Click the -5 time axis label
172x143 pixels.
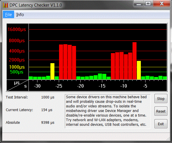(x=145, y=86)
